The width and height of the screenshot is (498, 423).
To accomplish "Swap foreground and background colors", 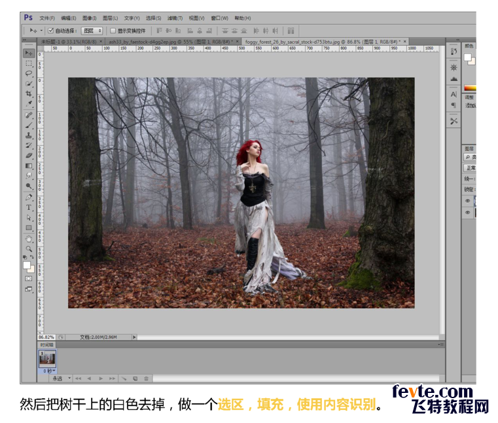I will tap(32, 256).
